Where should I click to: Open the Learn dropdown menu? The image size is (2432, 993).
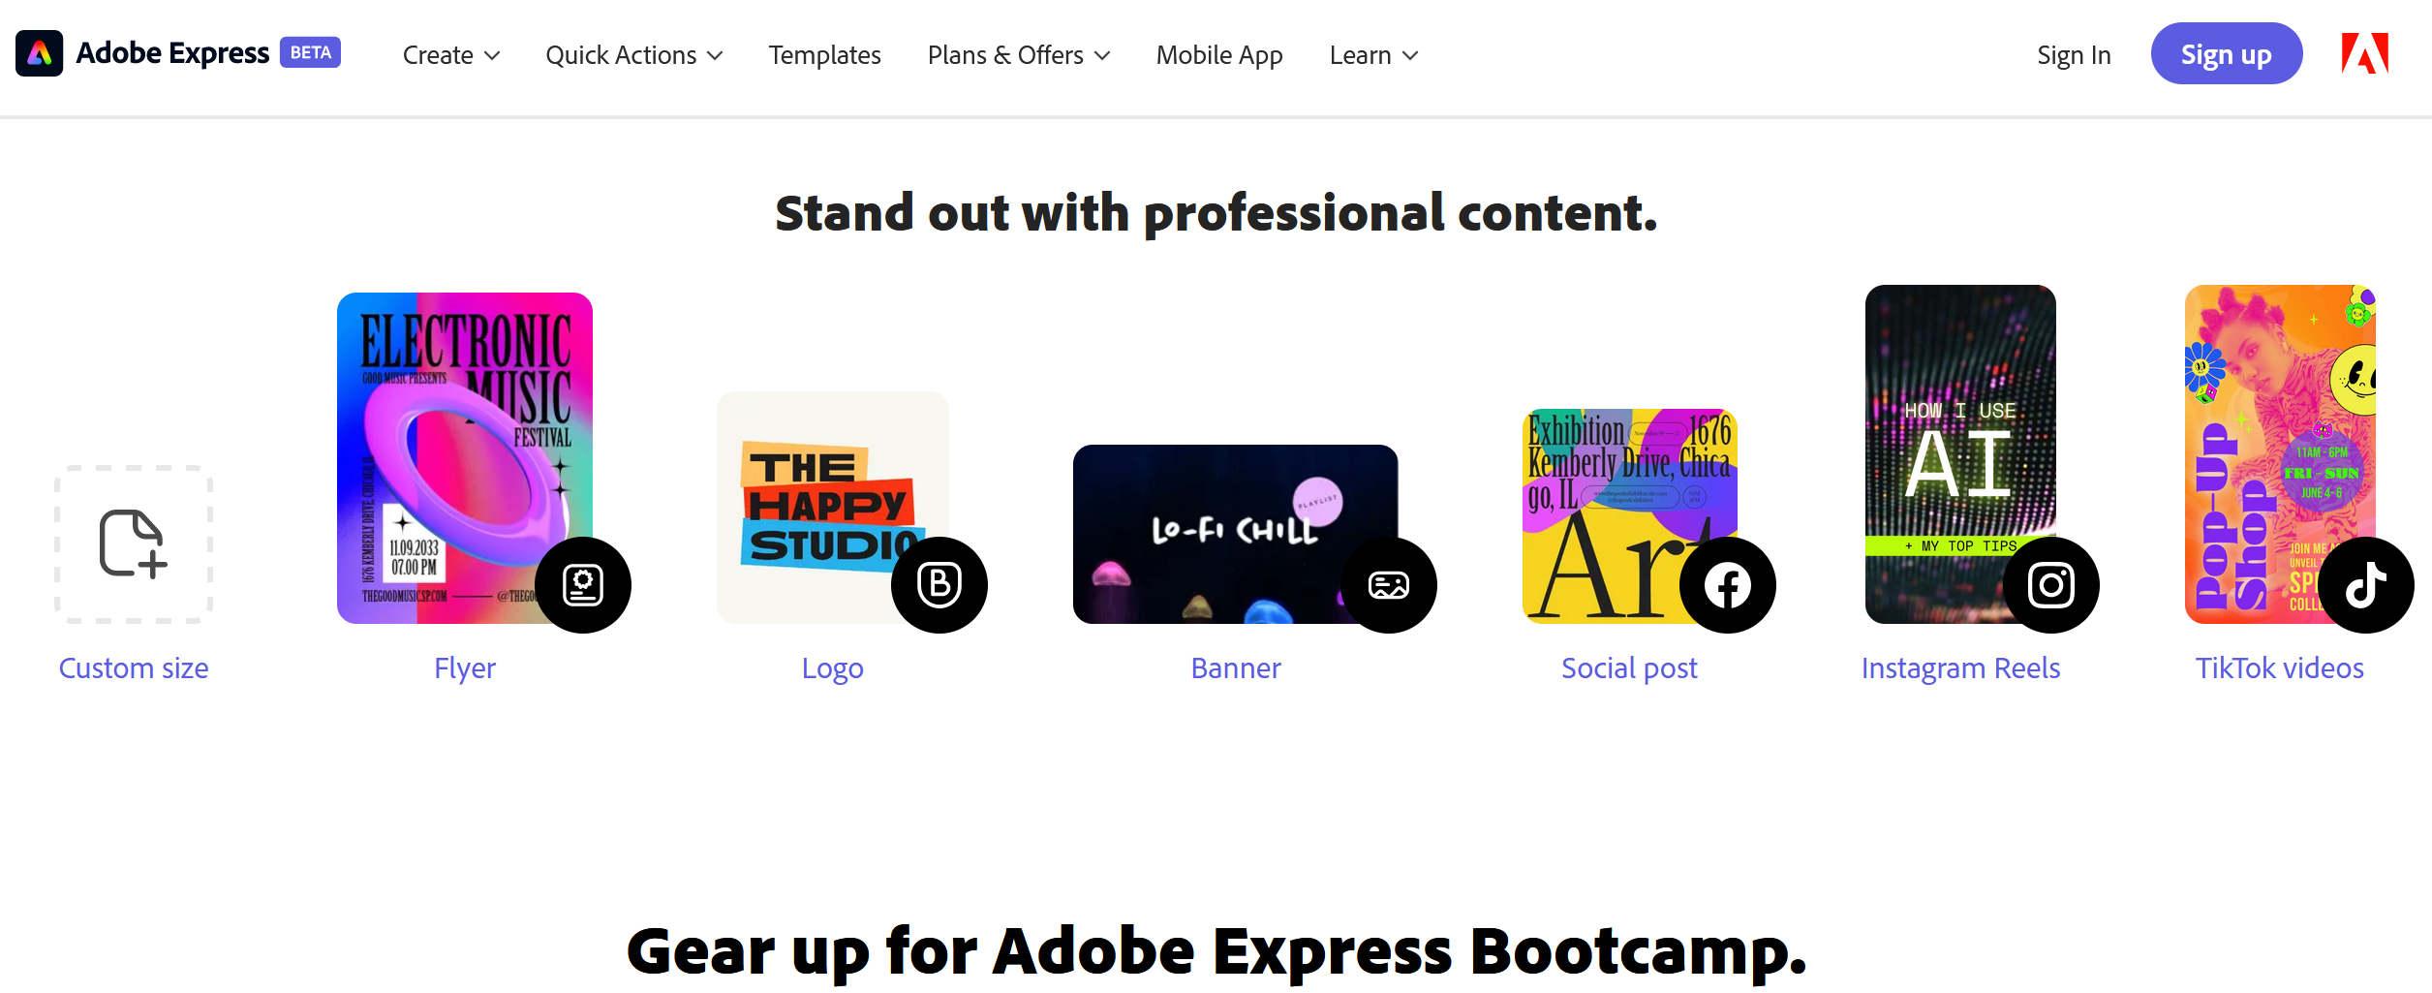coord(1372,55)
